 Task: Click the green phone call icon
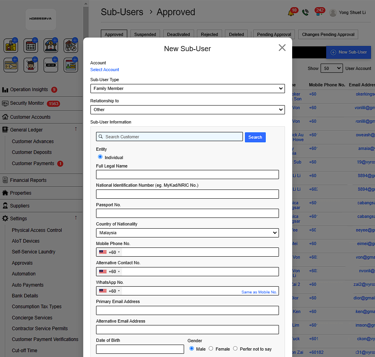(305, 13)
